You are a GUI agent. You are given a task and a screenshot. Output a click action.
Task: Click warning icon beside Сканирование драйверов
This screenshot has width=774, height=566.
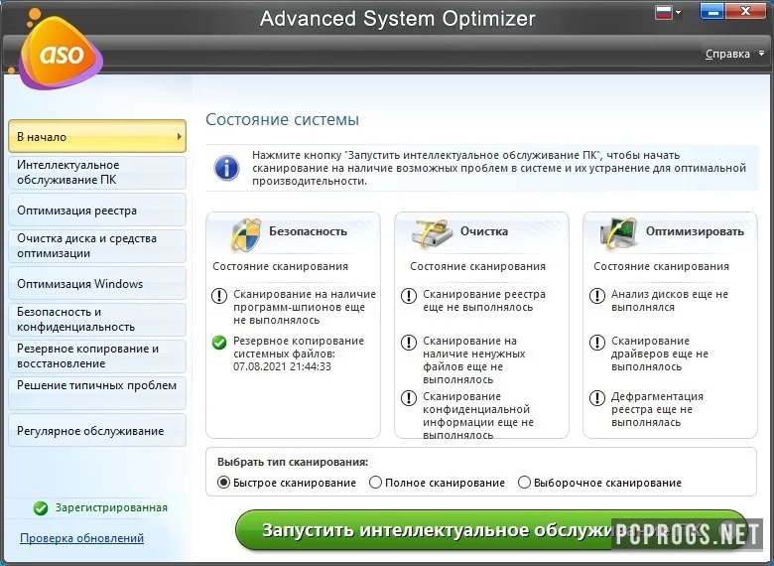(597, 343)
